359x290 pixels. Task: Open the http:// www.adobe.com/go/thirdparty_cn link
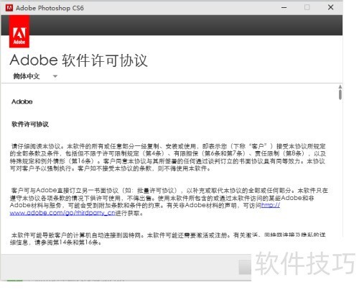(62, 213)
